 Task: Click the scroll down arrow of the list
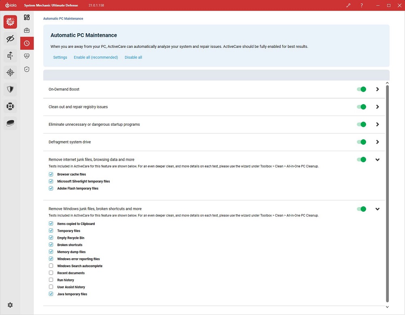click(387, 307)
